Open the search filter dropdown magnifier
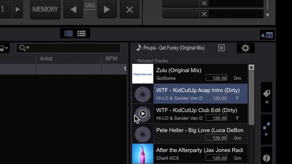Image resolution: width=292 pixels, height=164 pixels. point(24,48)
